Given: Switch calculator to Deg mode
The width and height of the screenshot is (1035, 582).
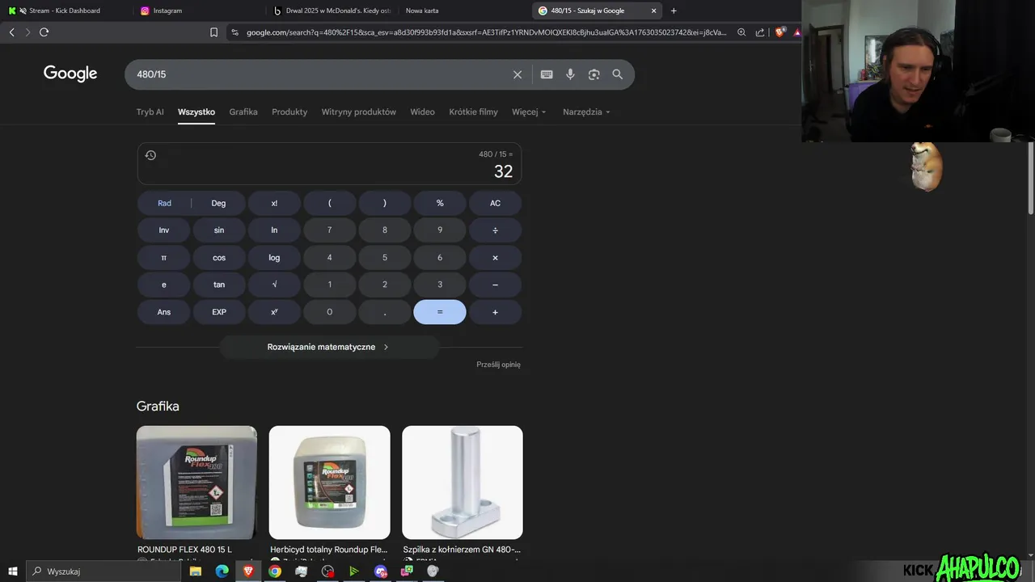Looking at the screenshot, I should 218,204.
